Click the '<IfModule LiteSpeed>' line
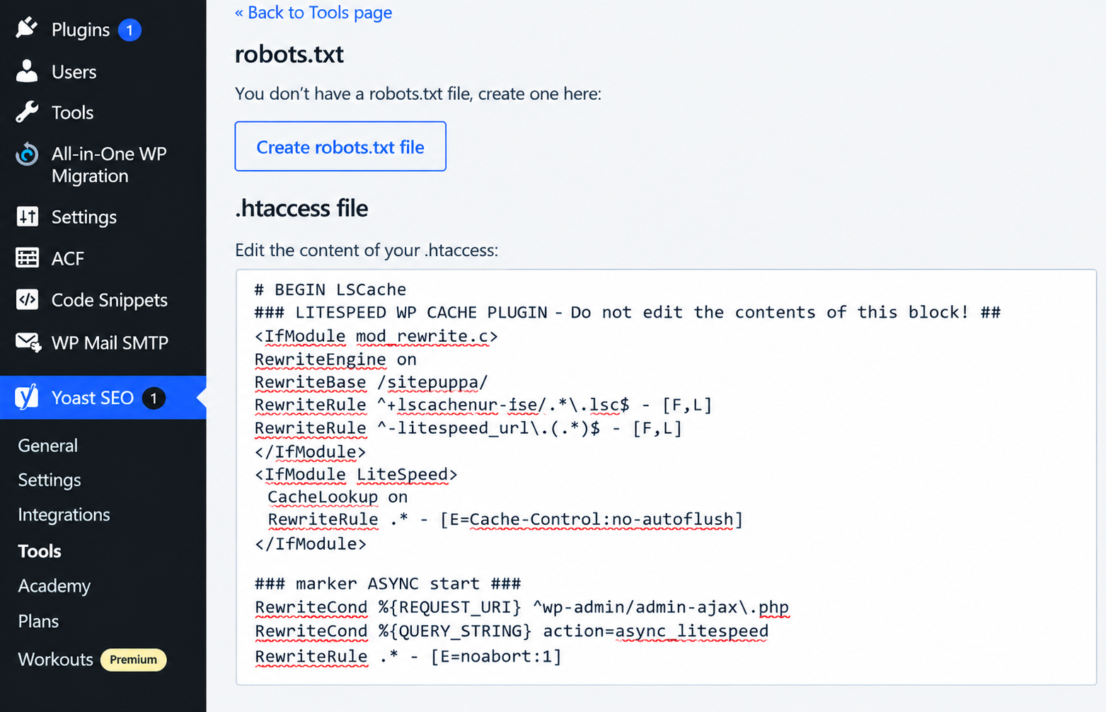 click(356, 474)
